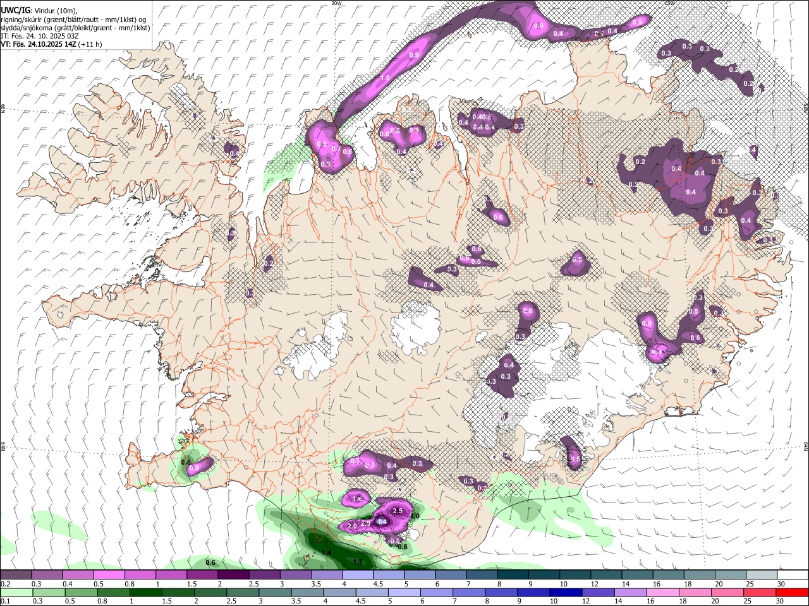Click the '15W' longitude label at top

pyautogui.click(x=669, y=3)
